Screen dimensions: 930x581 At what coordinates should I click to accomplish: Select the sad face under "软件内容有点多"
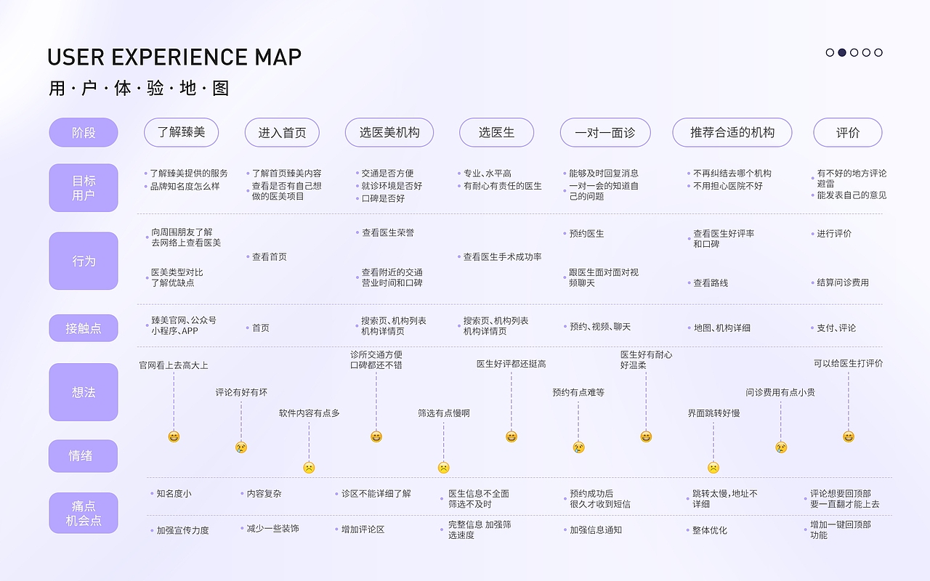[310, 468]
